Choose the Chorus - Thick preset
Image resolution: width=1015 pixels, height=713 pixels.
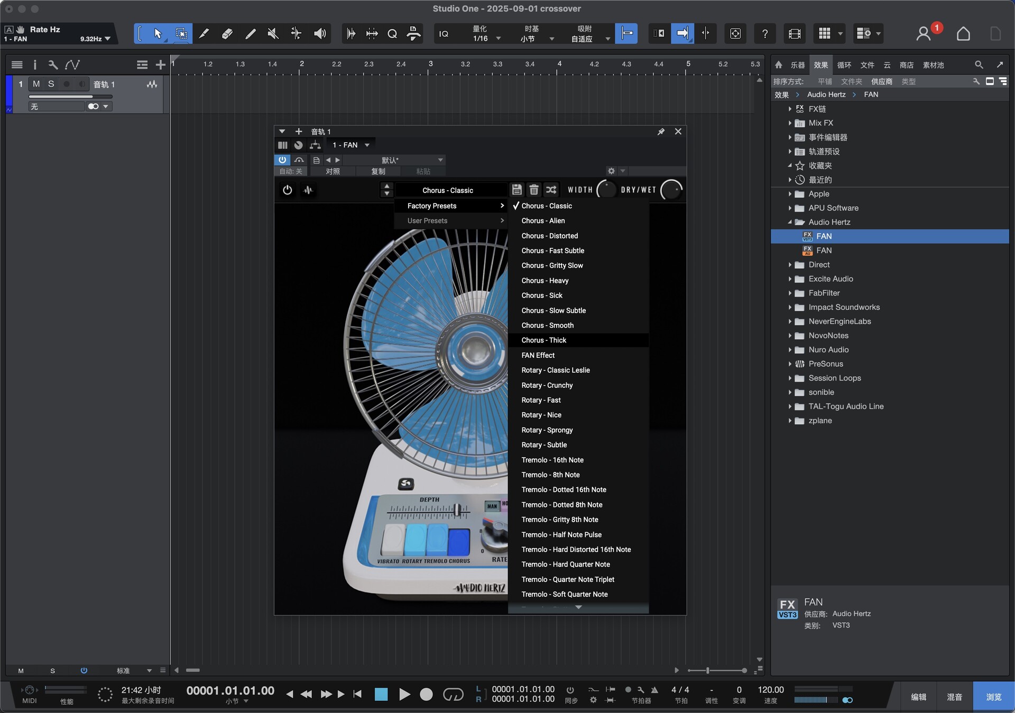578,340
